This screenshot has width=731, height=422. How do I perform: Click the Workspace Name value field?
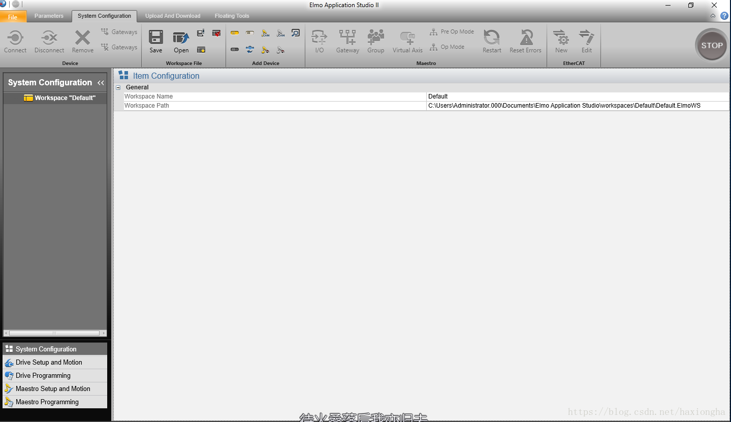578,96
